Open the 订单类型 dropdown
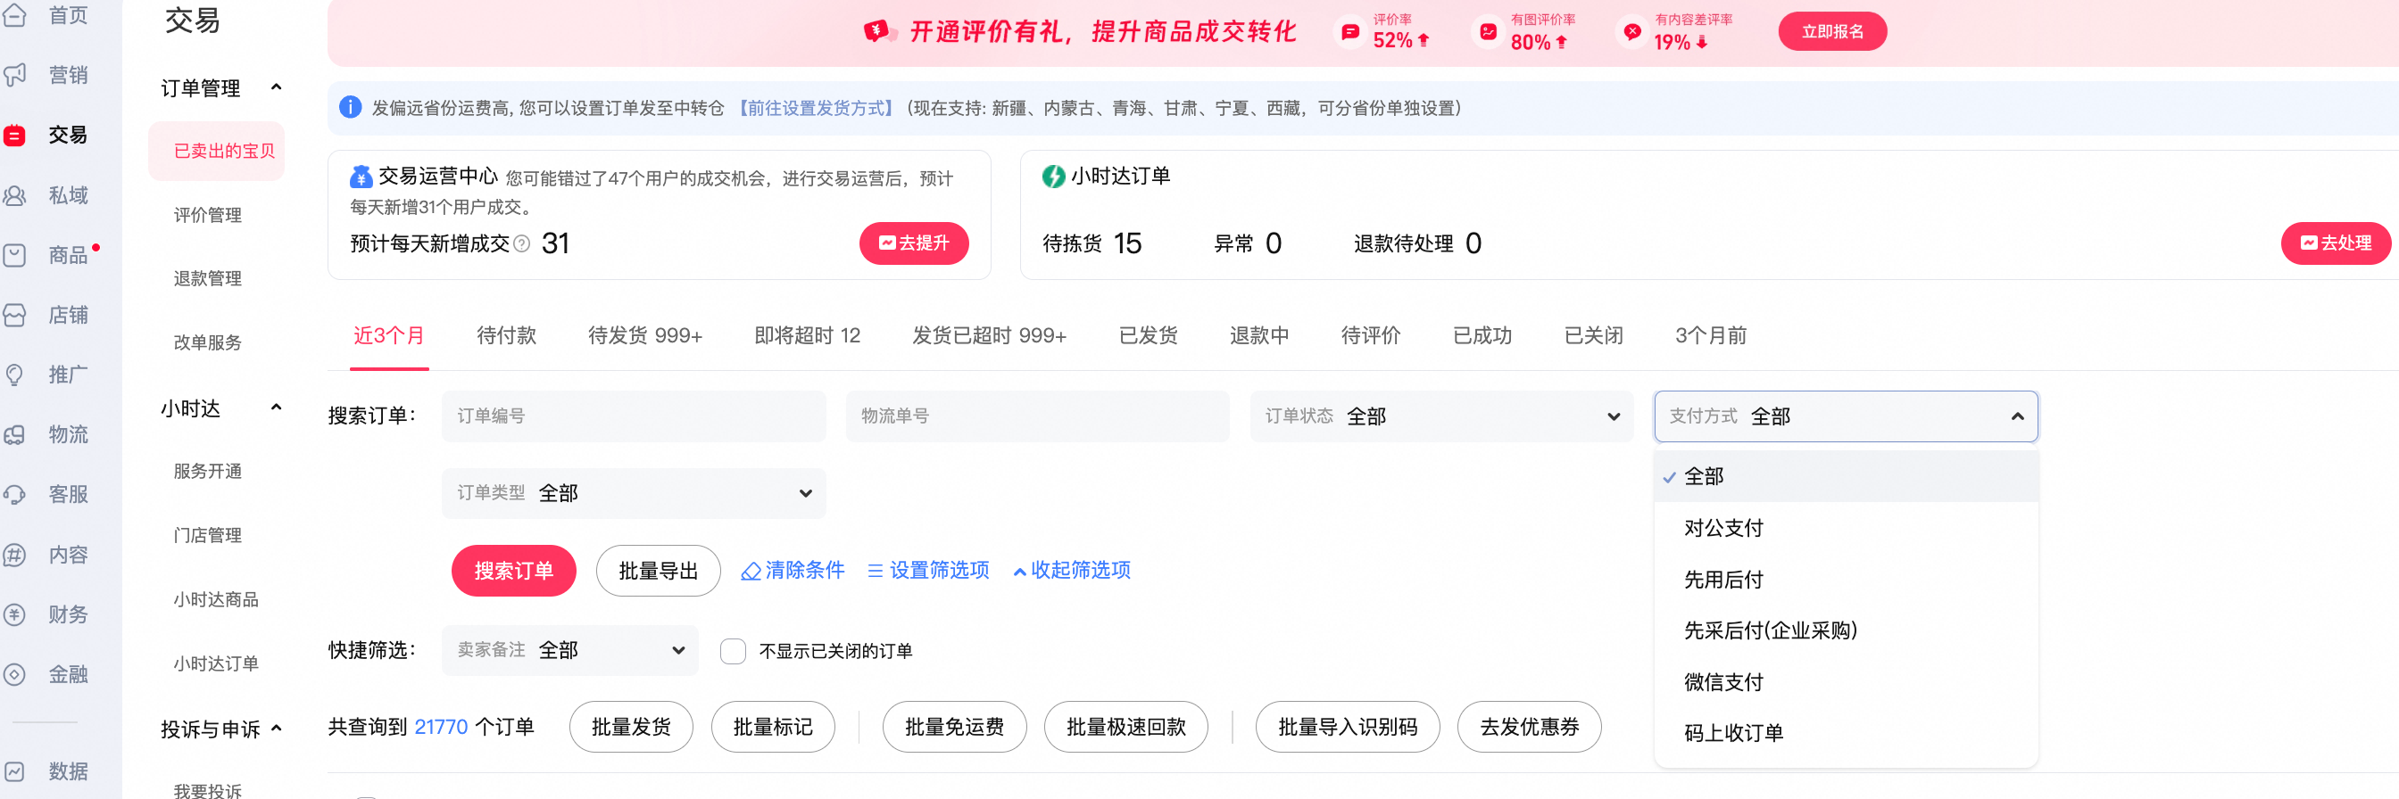This screenshot has width=2399, height=799. click(634, 493)
